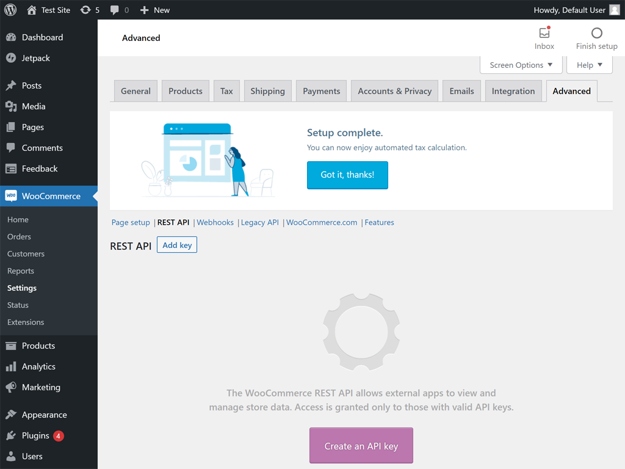Go to Legacy API section
Screen dimensions: 625x469
pos(259,222)
